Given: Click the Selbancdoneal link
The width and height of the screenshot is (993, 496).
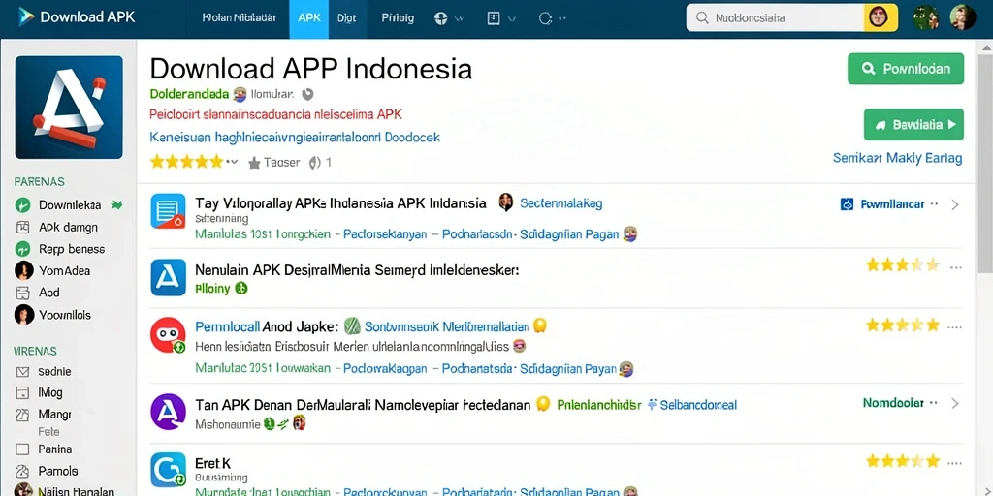Looking at the screenshot, I should point(698,405).
